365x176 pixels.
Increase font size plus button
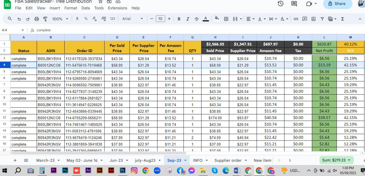point(169,19)
